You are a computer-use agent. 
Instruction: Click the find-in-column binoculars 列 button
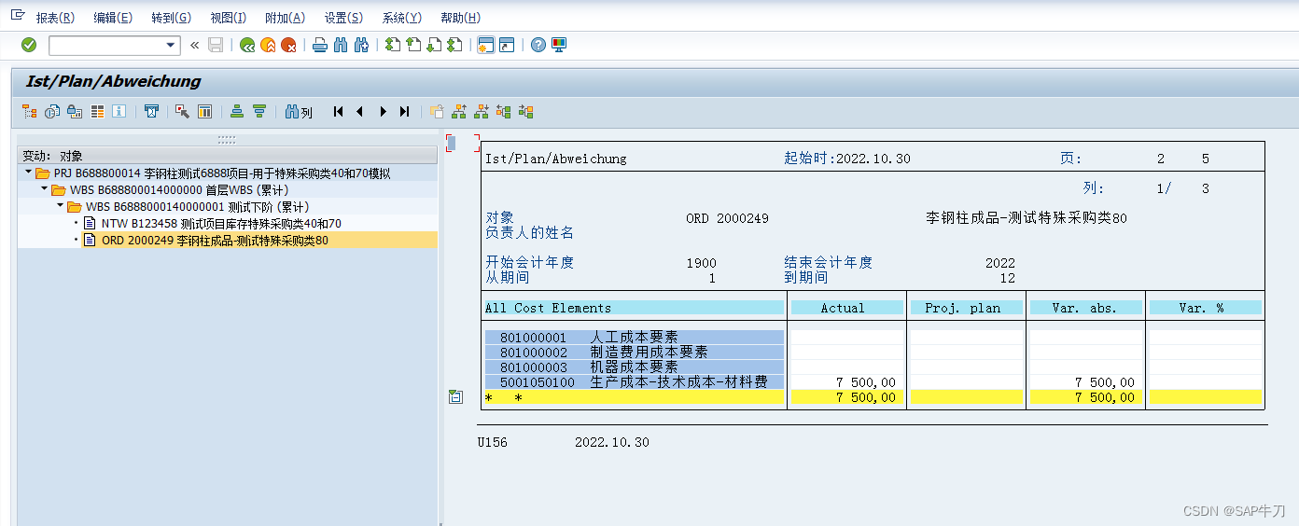coord(299,112)
